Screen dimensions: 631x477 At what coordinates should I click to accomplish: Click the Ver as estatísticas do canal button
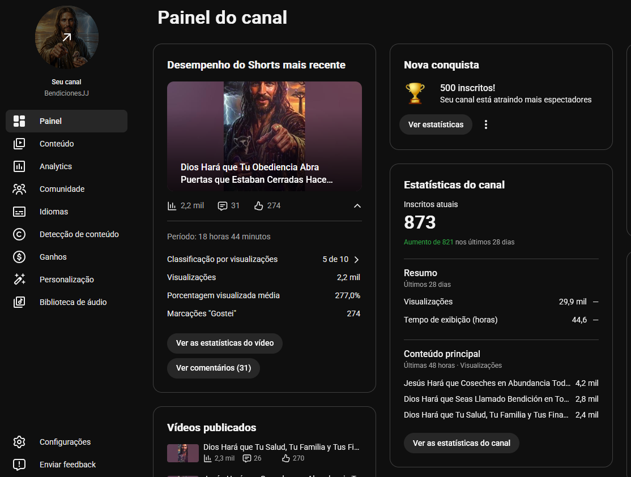461,443
